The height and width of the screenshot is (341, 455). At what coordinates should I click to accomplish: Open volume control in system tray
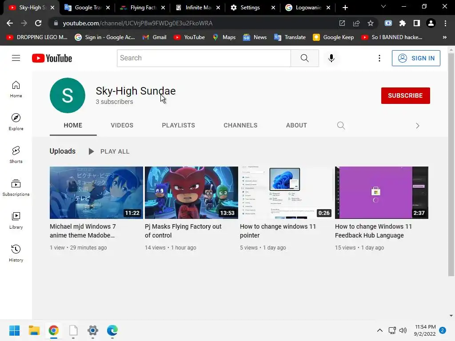403,330
